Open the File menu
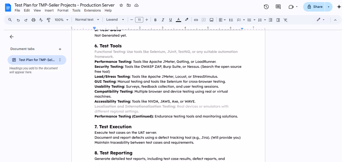Screen dimensions: 342x162 17,10
